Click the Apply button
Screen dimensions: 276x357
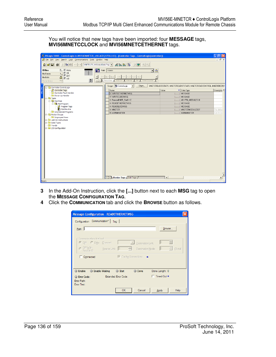(160, 290)
